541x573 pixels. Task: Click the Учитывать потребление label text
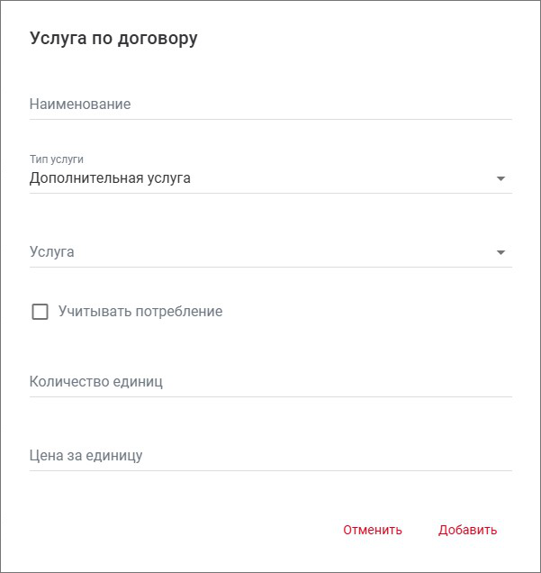[x=140, y=312]
